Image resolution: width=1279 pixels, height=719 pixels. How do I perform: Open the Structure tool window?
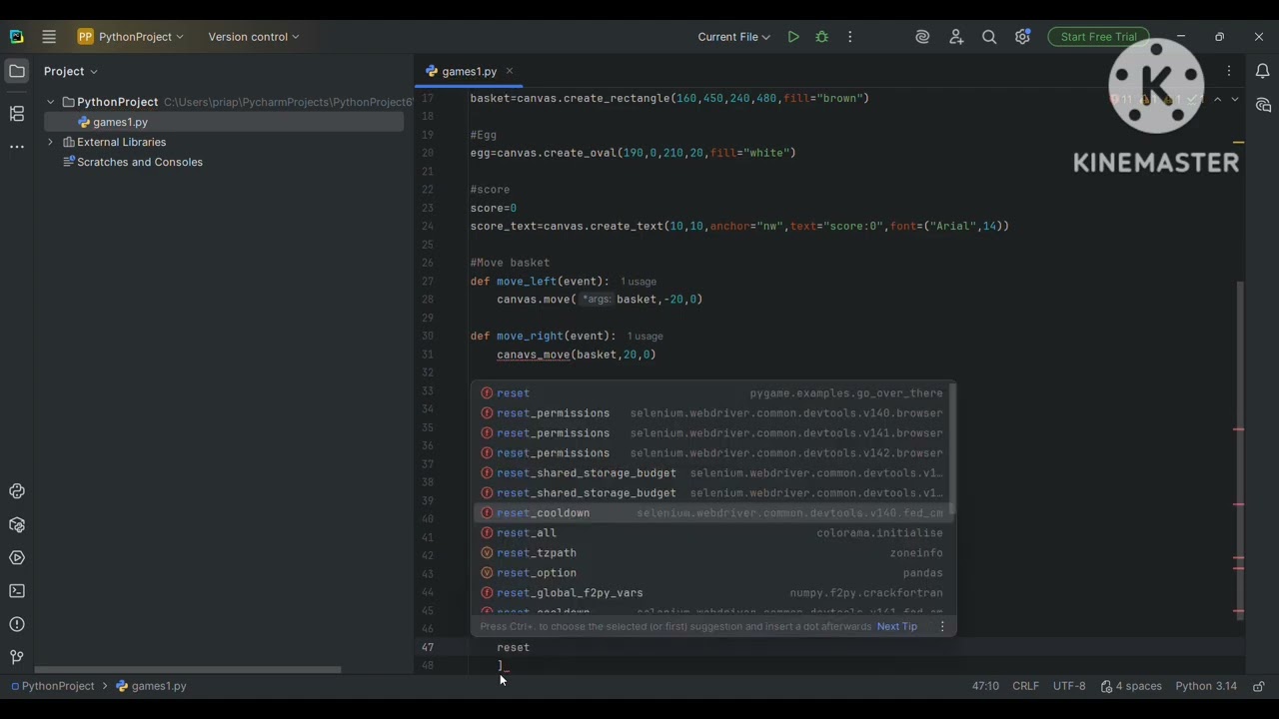(16, 114)
